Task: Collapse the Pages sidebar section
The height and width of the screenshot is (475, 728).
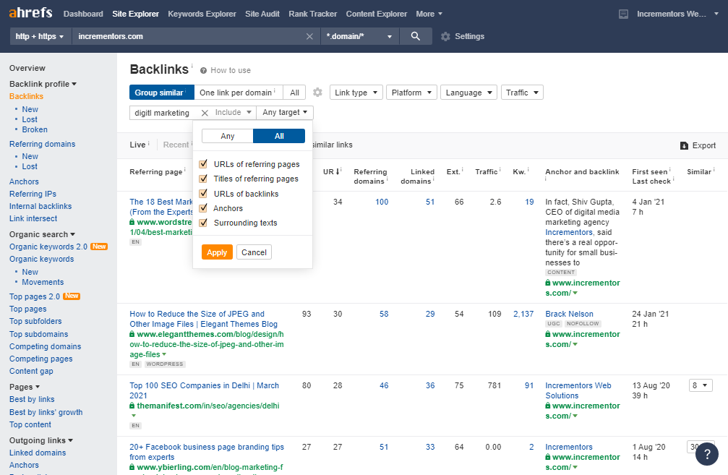Action: click(x=25, y=387)
